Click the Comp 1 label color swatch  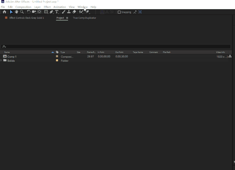point(57,56)
